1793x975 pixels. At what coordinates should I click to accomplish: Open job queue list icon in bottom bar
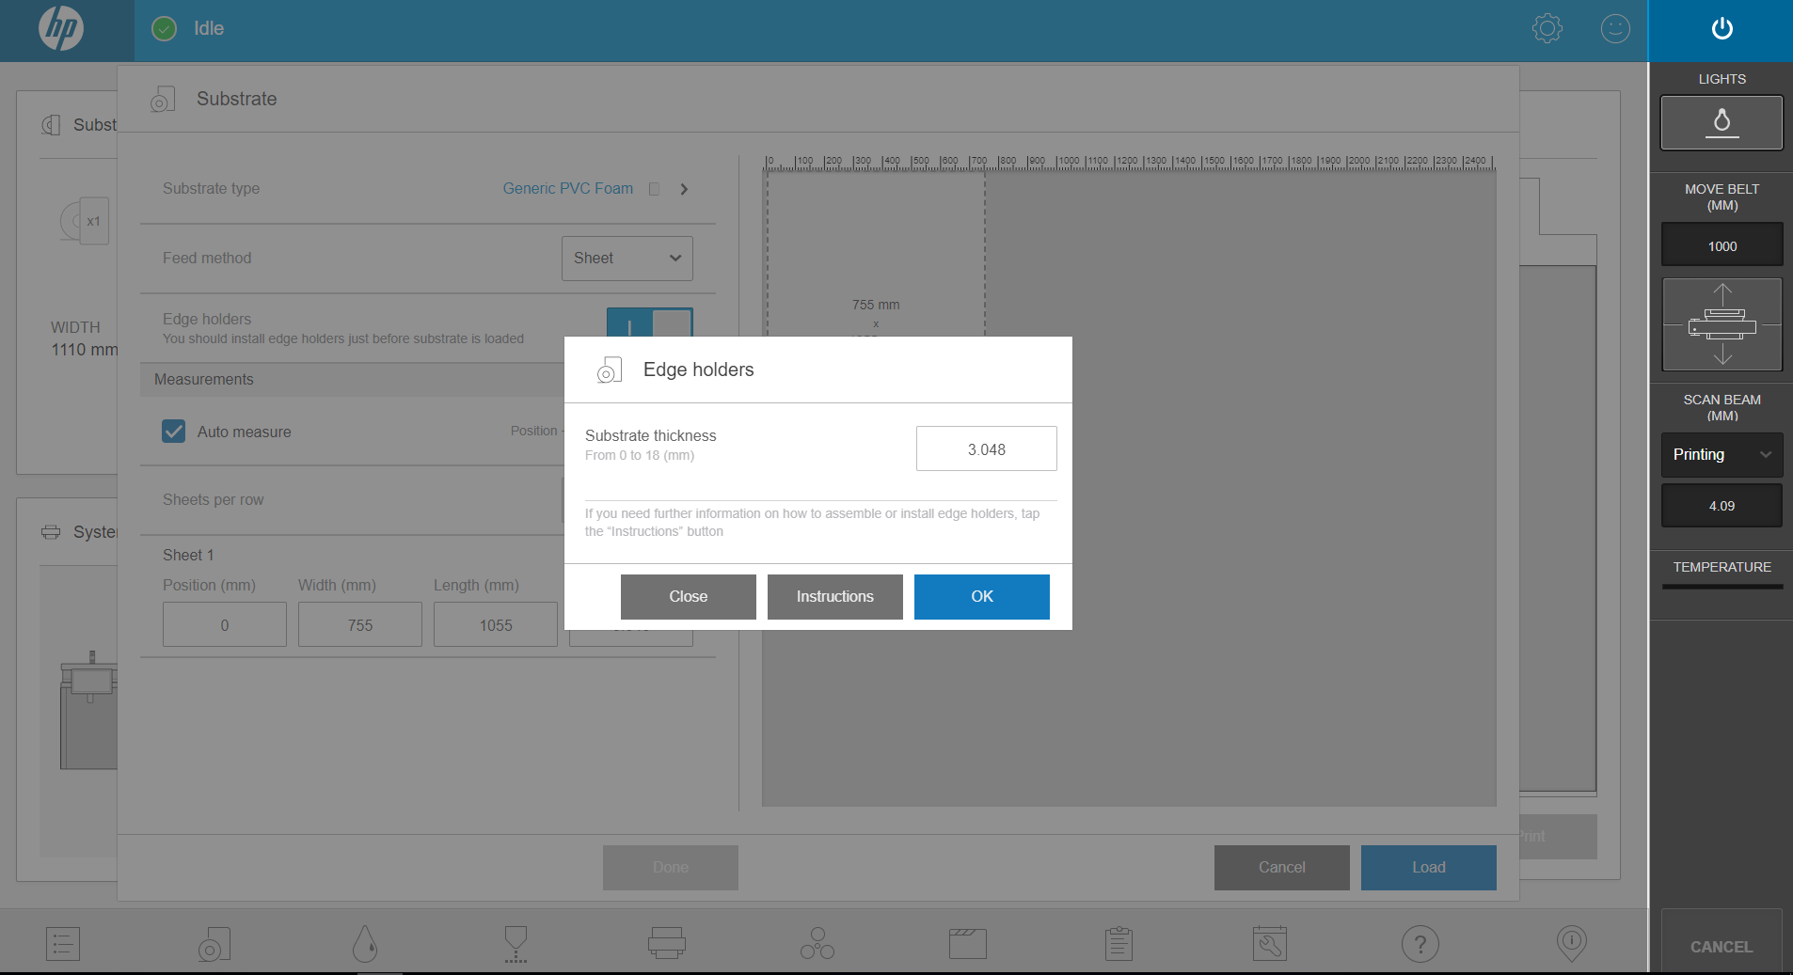click(63, 943)
